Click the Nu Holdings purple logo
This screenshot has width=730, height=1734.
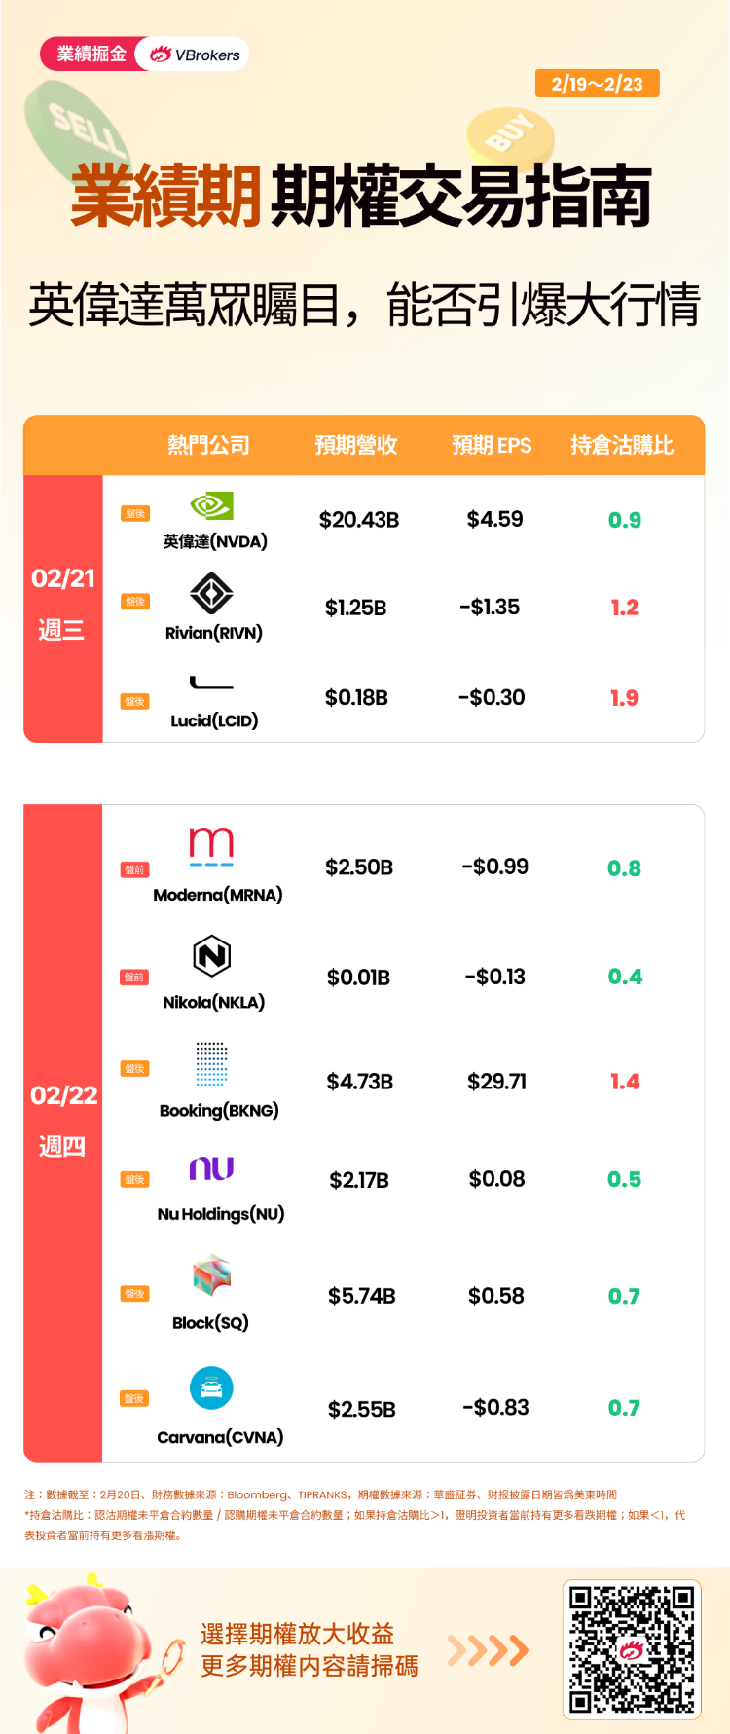pyautogui.click(x=211, y=1167)
